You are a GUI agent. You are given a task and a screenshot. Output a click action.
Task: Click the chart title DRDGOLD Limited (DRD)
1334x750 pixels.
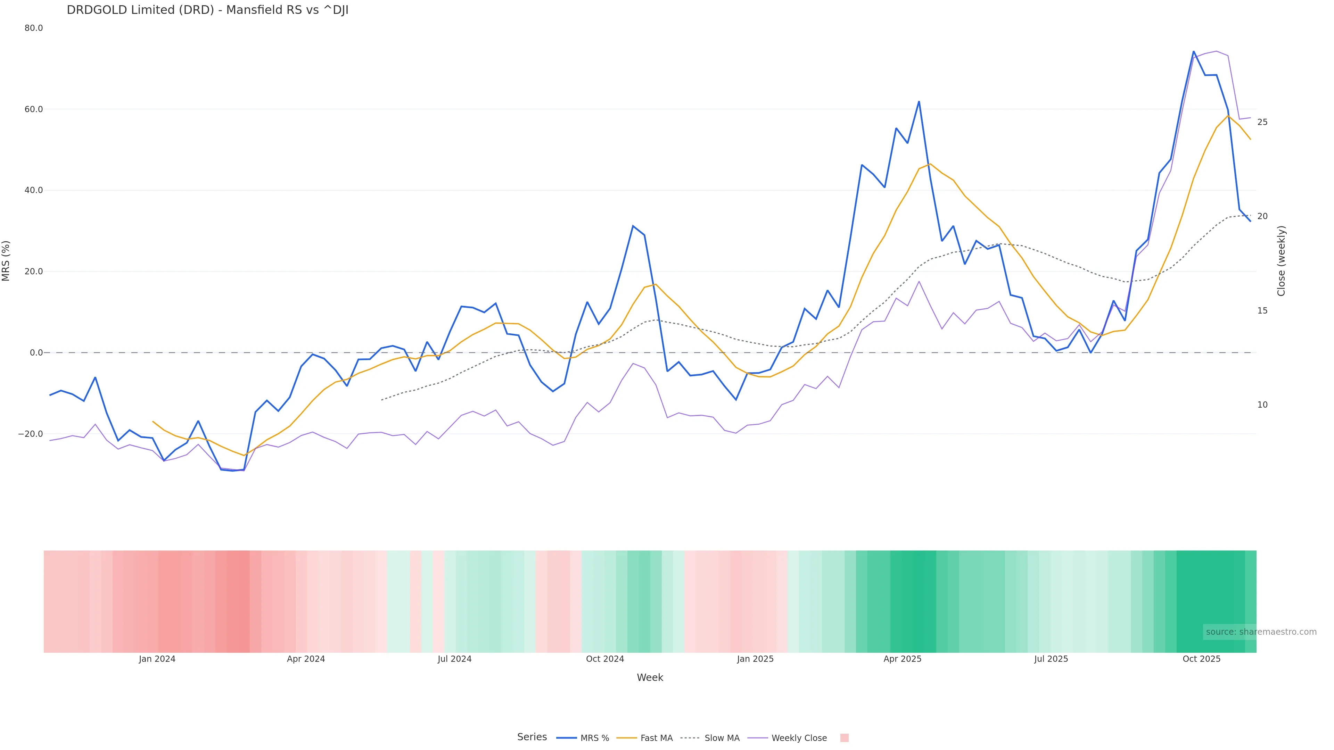point(208,10)
